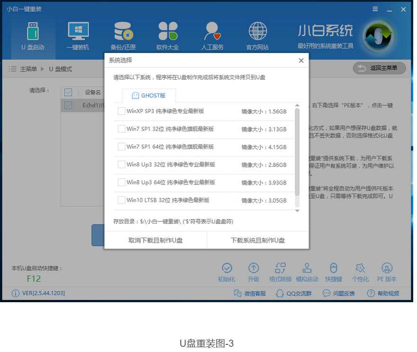Check the WinXP SP3 system checkbox
This screenshot has height=352, width=417.
pos(121,111)
